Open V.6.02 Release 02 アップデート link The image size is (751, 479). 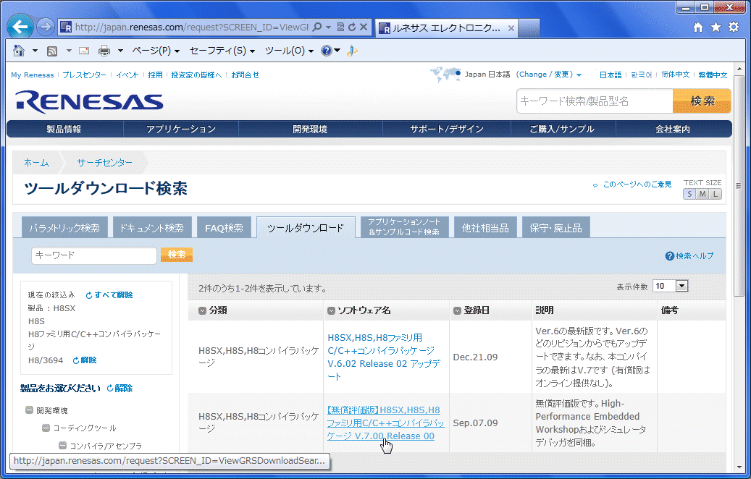coord(384,357)
